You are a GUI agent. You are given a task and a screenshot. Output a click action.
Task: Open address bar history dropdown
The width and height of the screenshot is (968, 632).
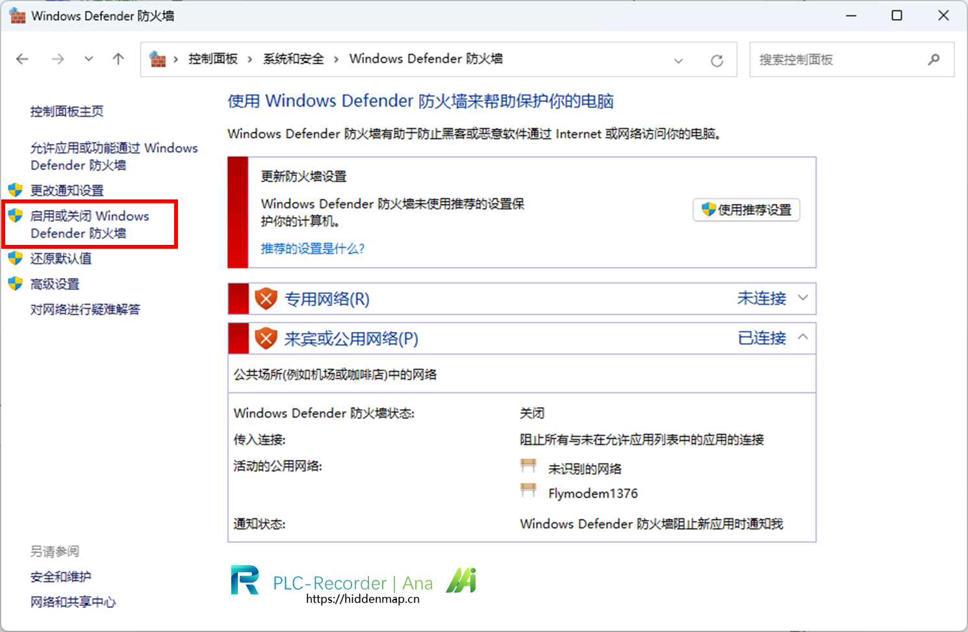(678, 60)
